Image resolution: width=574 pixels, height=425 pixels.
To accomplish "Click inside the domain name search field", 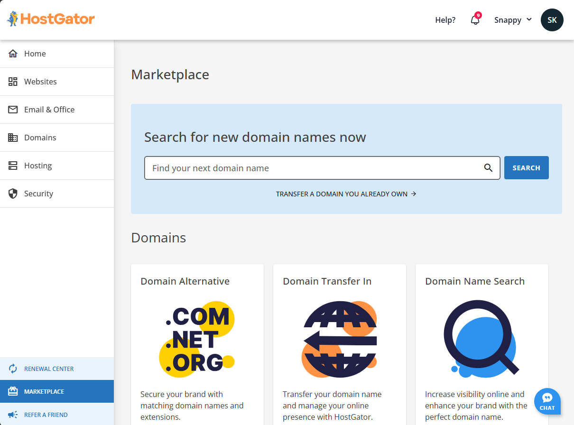I will click(x=285, y=168).
